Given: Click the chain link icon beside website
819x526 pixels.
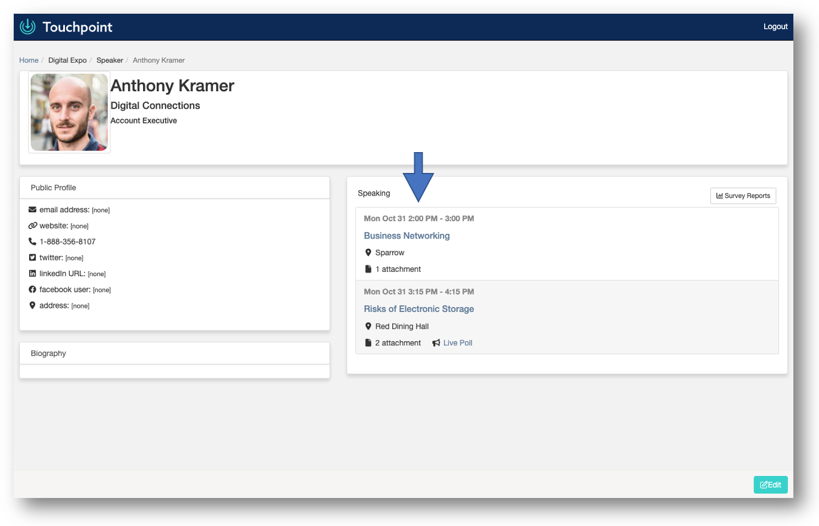Looking at the screenshot, I should click(x=32, y=226).
